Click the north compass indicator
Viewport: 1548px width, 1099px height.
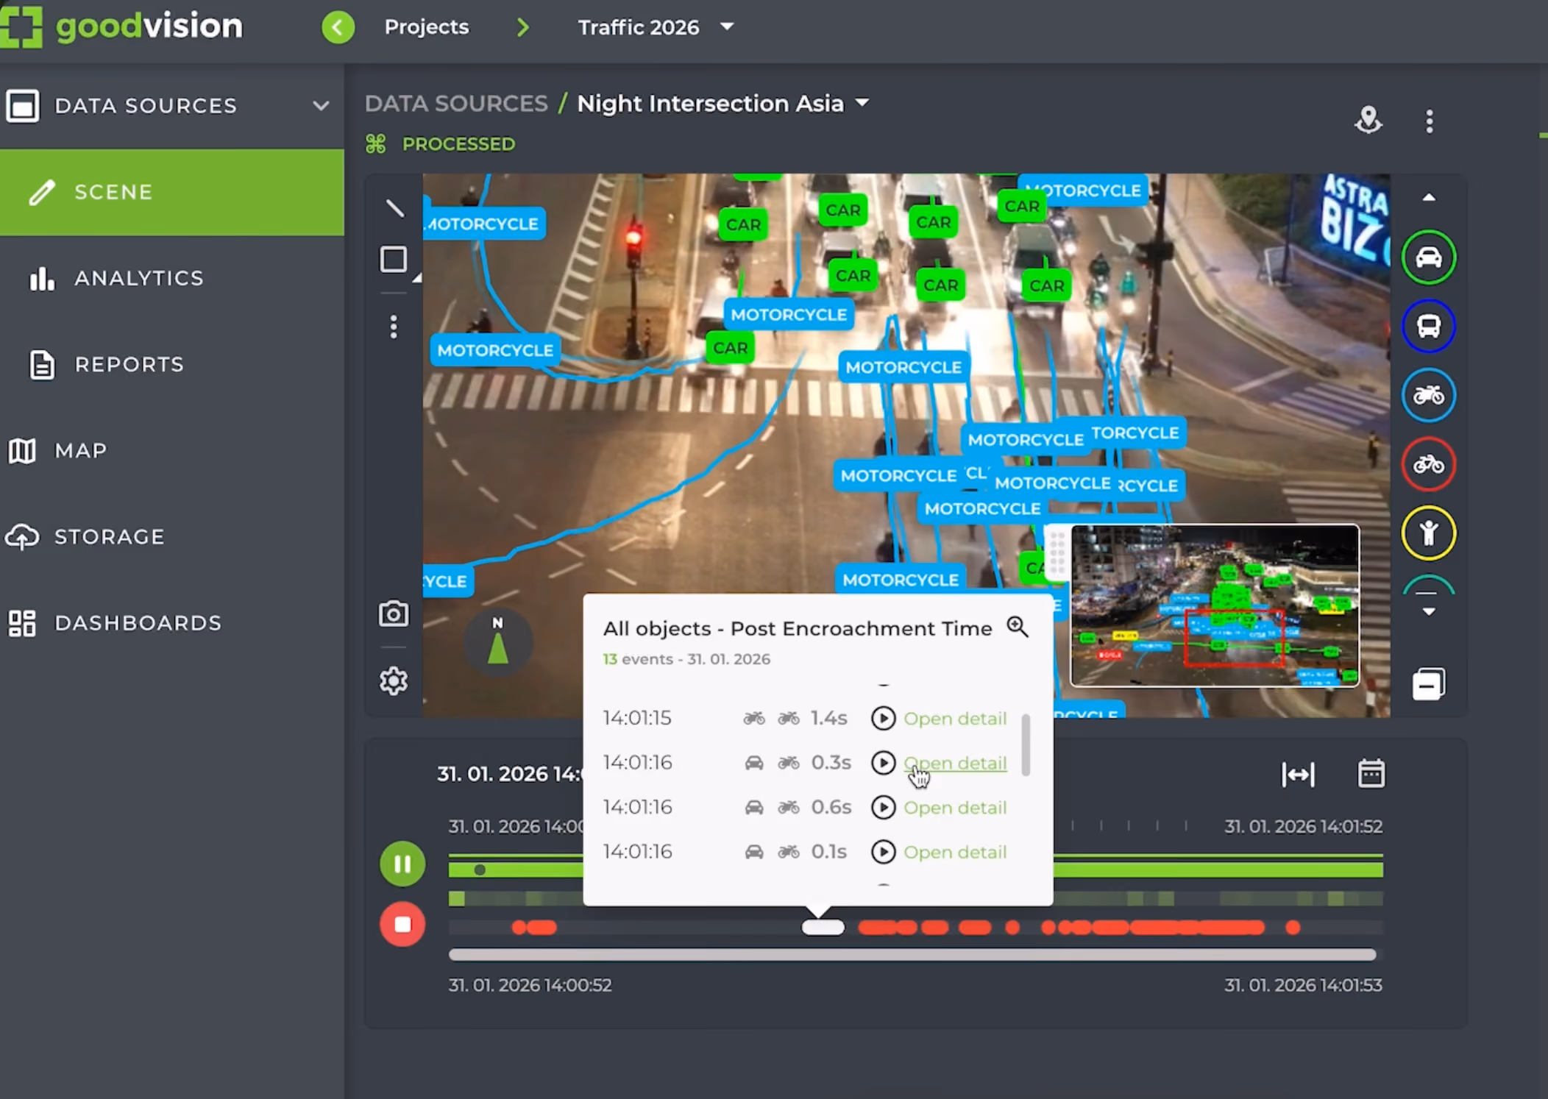click(498, 642)
